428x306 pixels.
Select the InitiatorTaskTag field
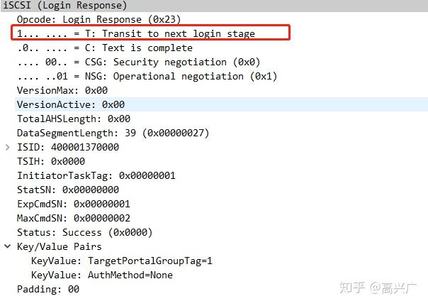click(96, 175)
